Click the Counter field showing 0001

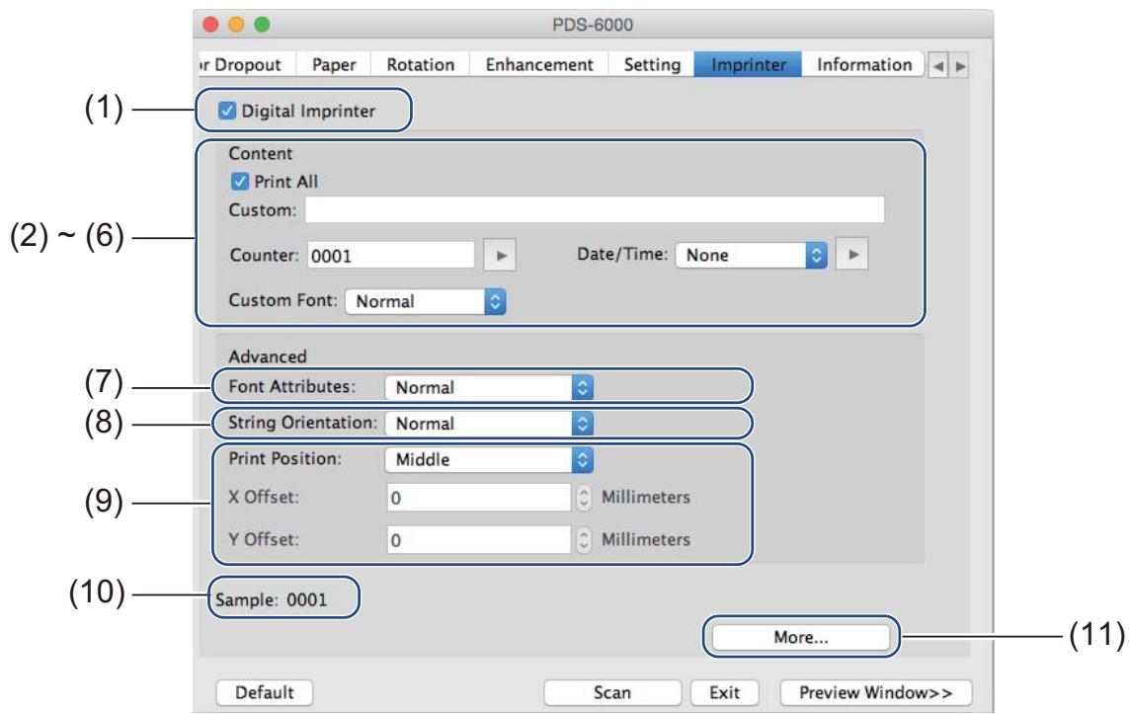click(391, 256)
